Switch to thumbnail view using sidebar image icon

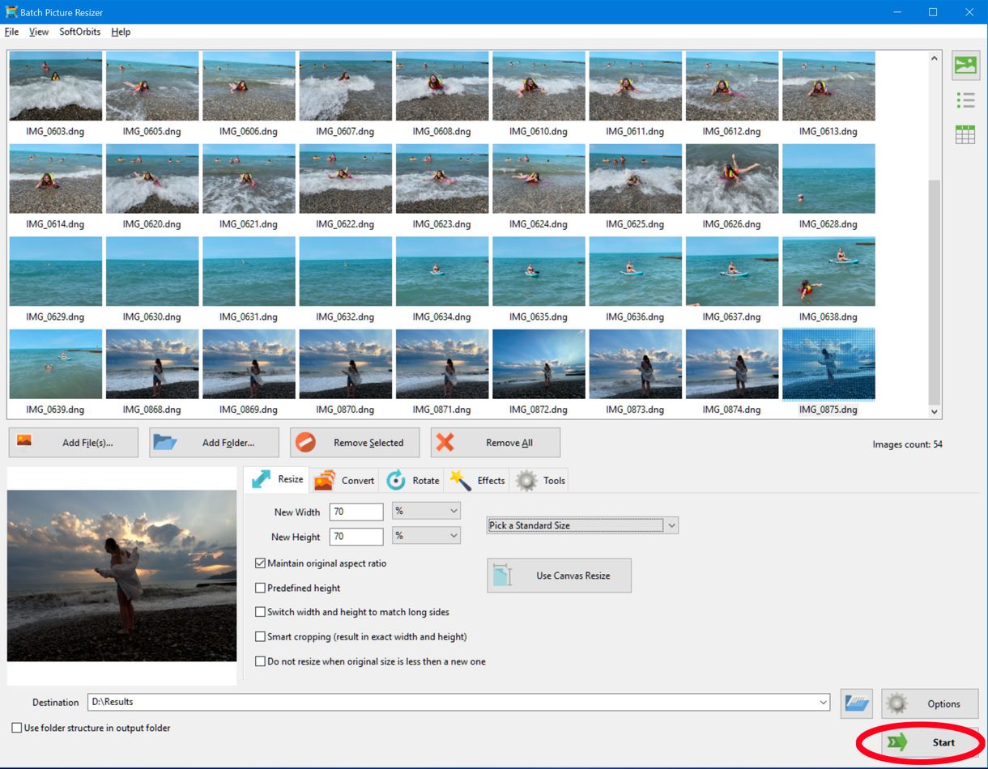pyautogui.click(x=965, y=66)
